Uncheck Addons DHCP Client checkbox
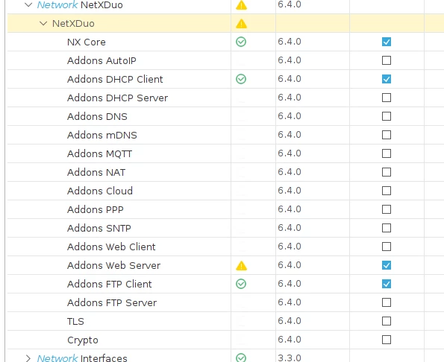This screenshot has width=444, height=362. [x=387, y=79]
